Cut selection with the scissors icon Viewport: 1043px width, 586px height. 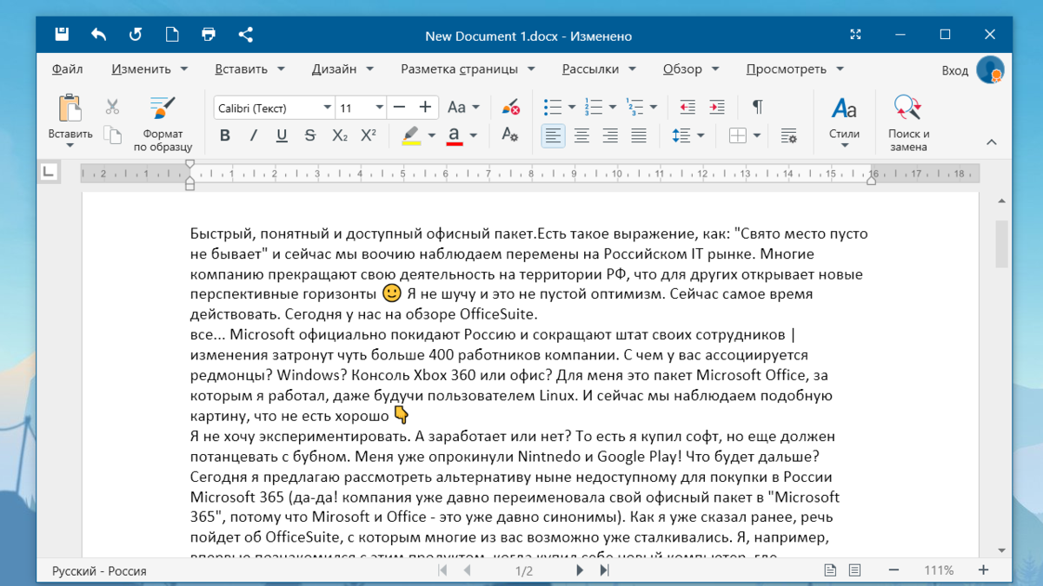112,107
